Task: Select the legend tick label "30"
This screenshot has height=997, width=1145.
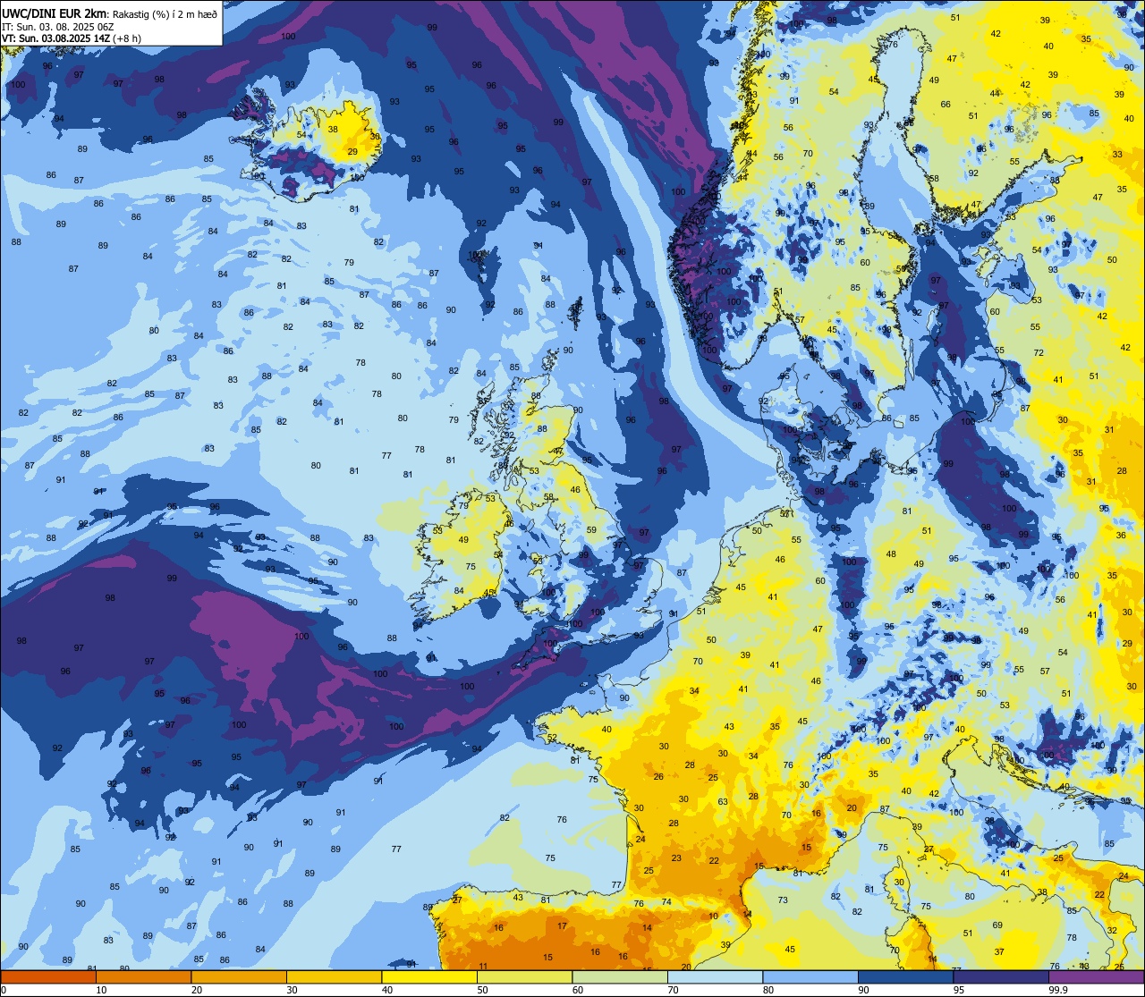Action: tap(292, 990)
